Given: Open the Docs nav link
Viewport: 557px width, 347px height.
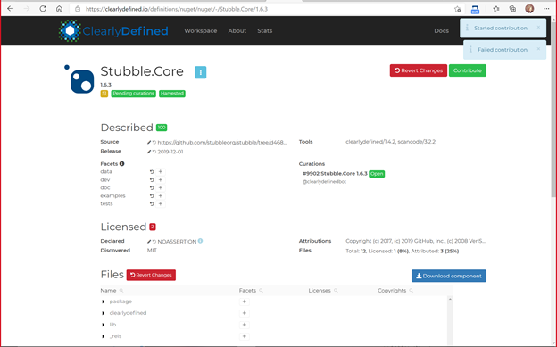Looking at the screenshot, I should click(441, 31).
